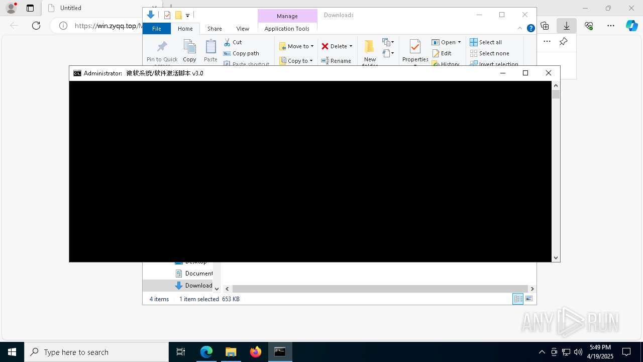Click Copy path in the ribbon
The height and width of the screenshot is (362, 643).
(x=241, y=53)
